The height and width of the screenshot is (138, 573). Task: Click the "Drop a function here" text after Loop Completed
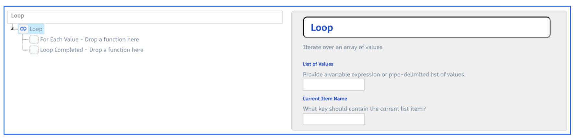(x=116, y=50)
